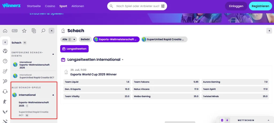Image resolution: width=274 pixels, height=123 pixels.
Task: Select the Valorant sport icon
Action: point(5,112)
